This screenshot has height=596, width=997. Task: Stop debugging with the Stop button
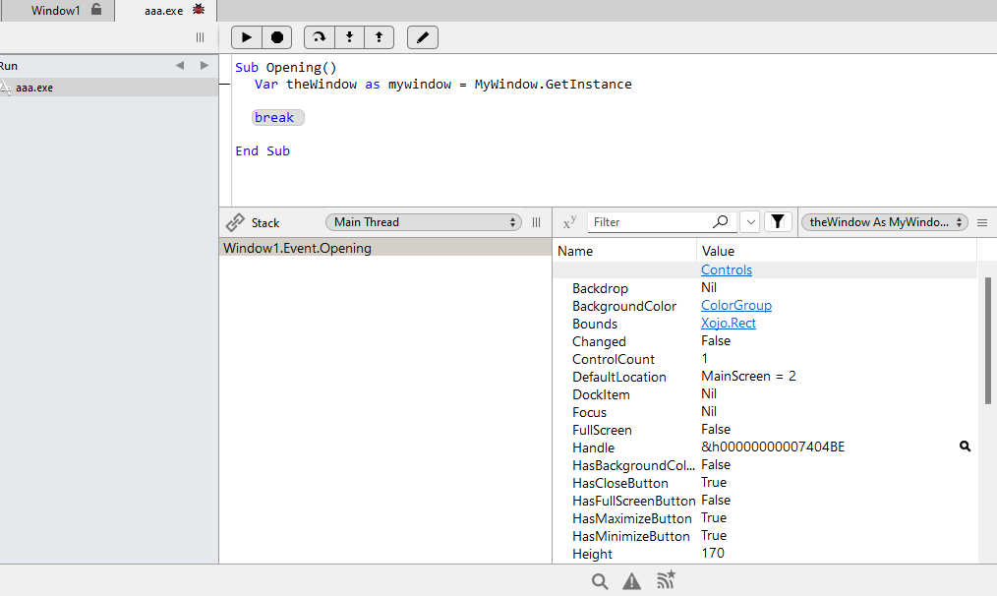point(276,37)
